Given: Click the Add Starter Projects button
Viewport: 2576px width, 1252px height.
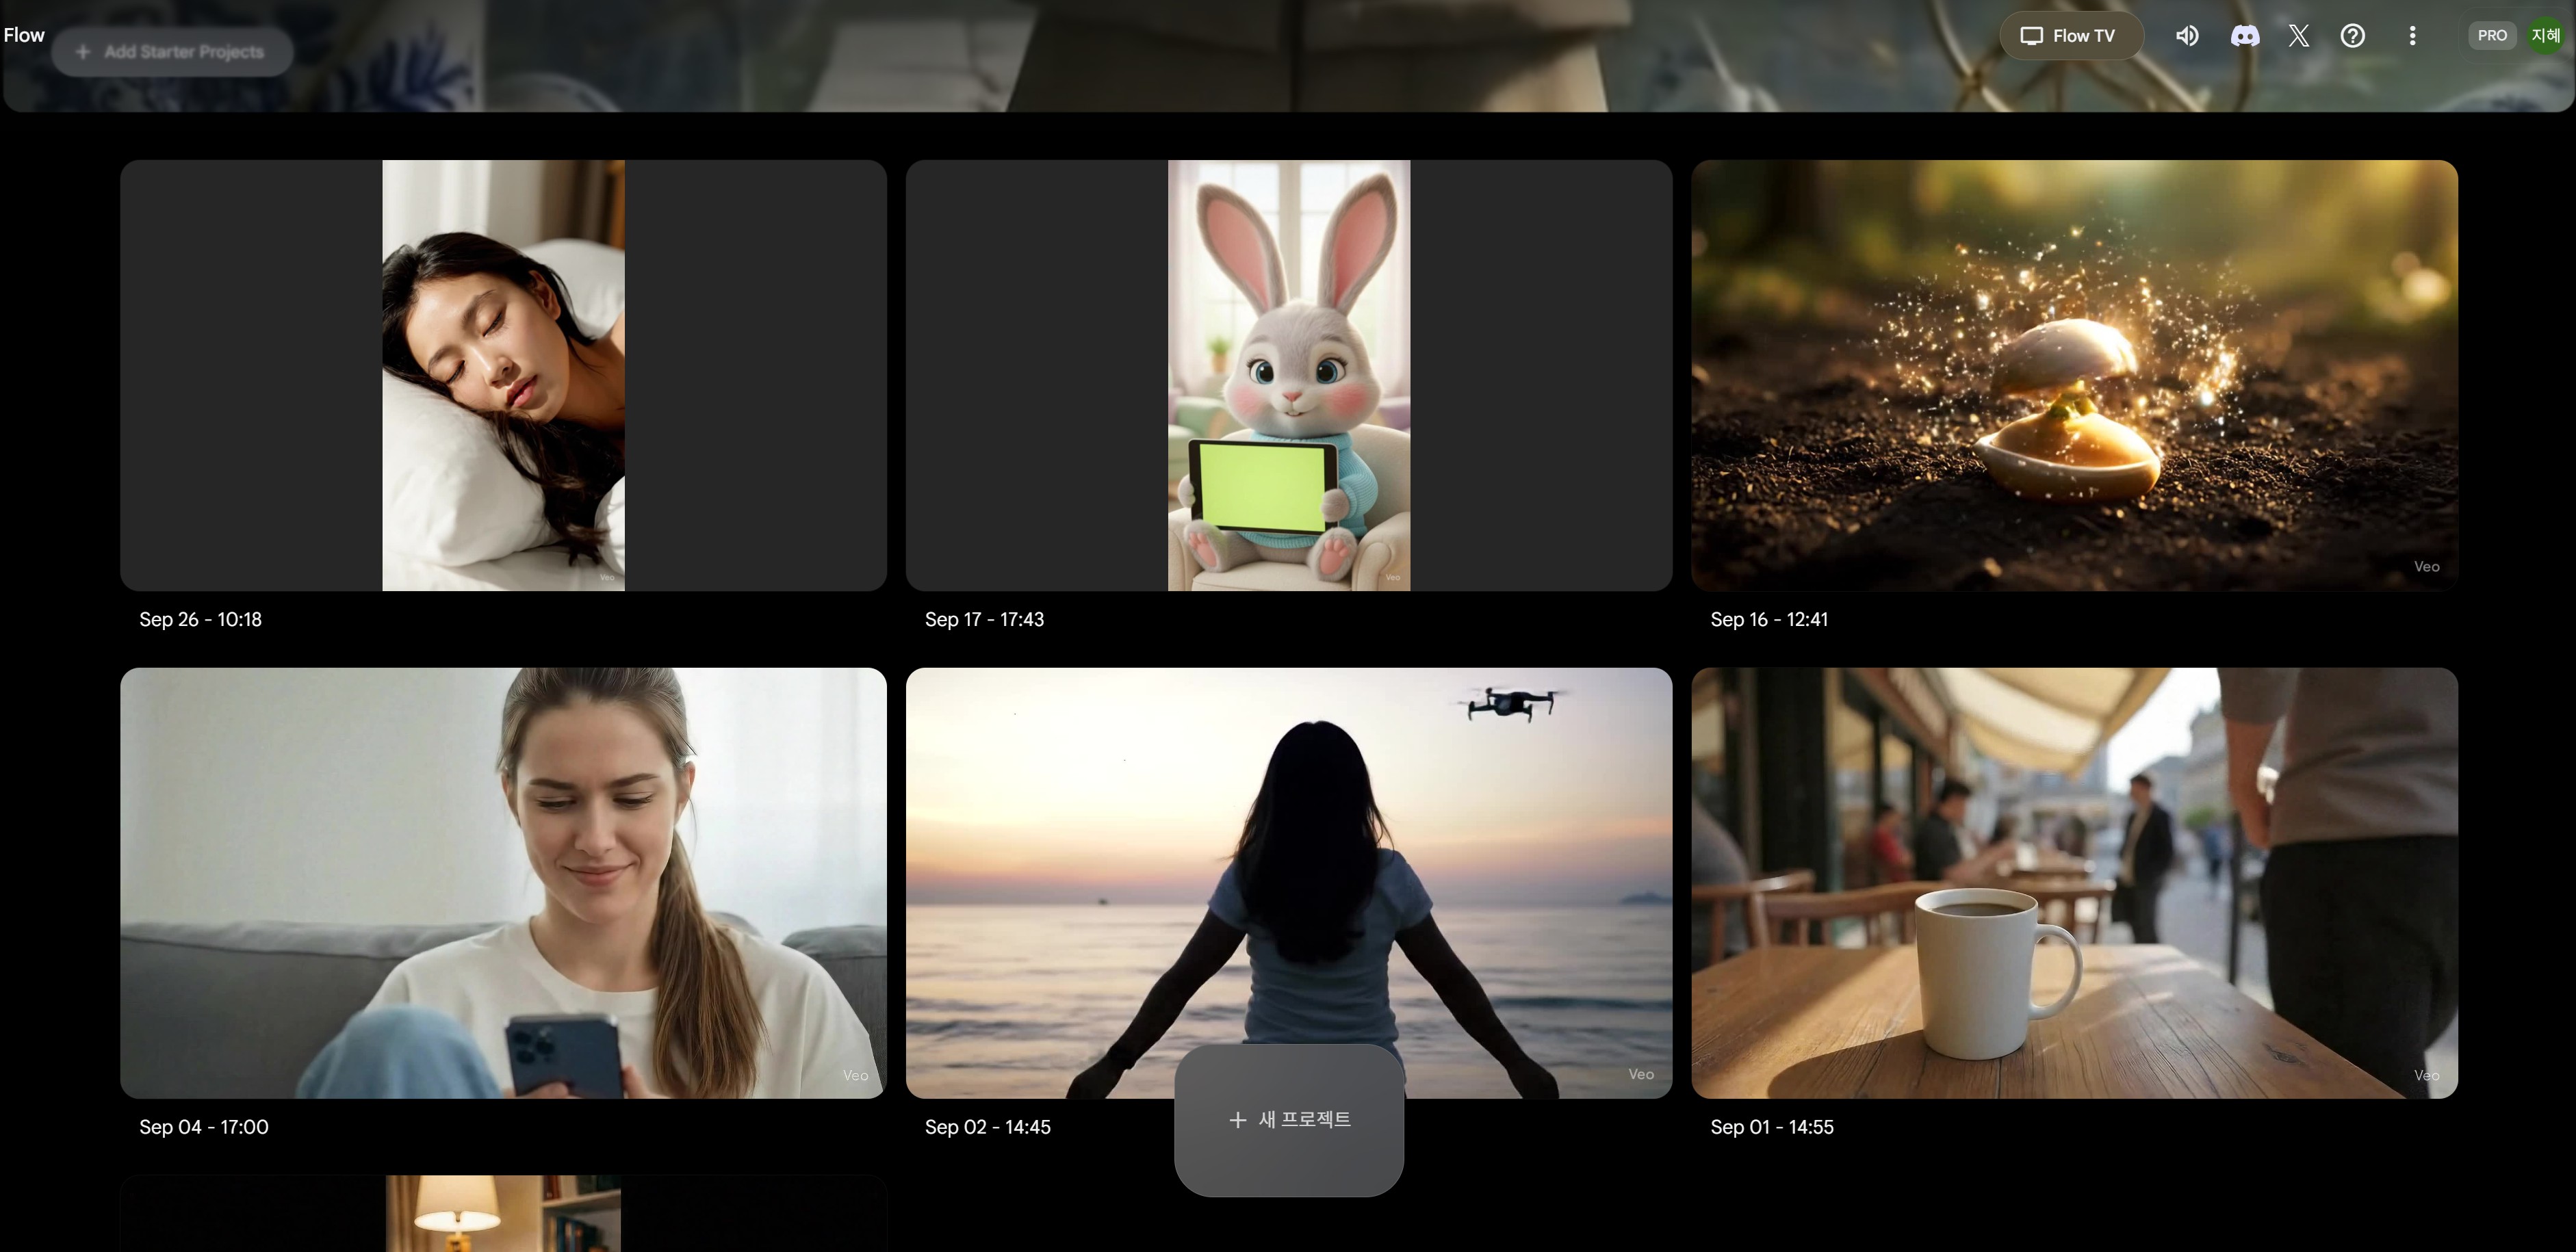Looking at the screenshot, I should (172, 52).
